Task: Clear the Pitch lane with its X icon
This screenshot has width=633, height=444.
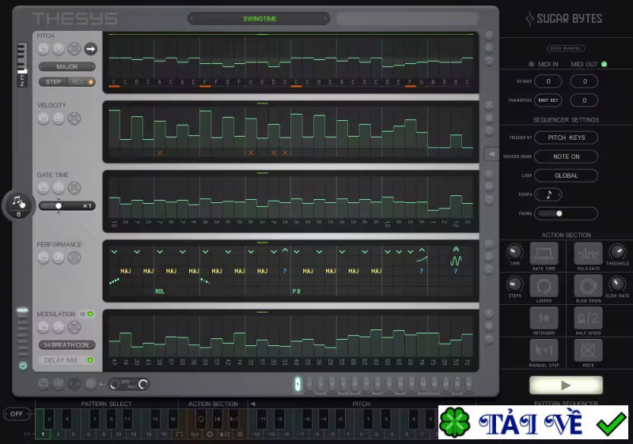Action: coord(489,36)
